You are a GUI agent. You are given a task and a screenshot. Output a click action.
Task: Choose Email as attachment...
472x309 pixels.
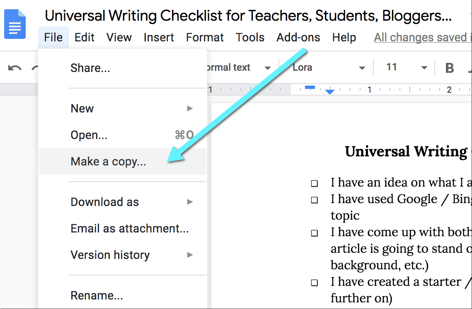click(123, 228)
